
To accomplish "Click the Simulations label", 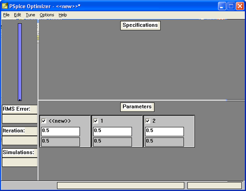I will click(18, 152).
